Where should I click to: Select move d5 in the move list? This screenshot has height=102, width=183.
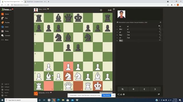[128, 26]
